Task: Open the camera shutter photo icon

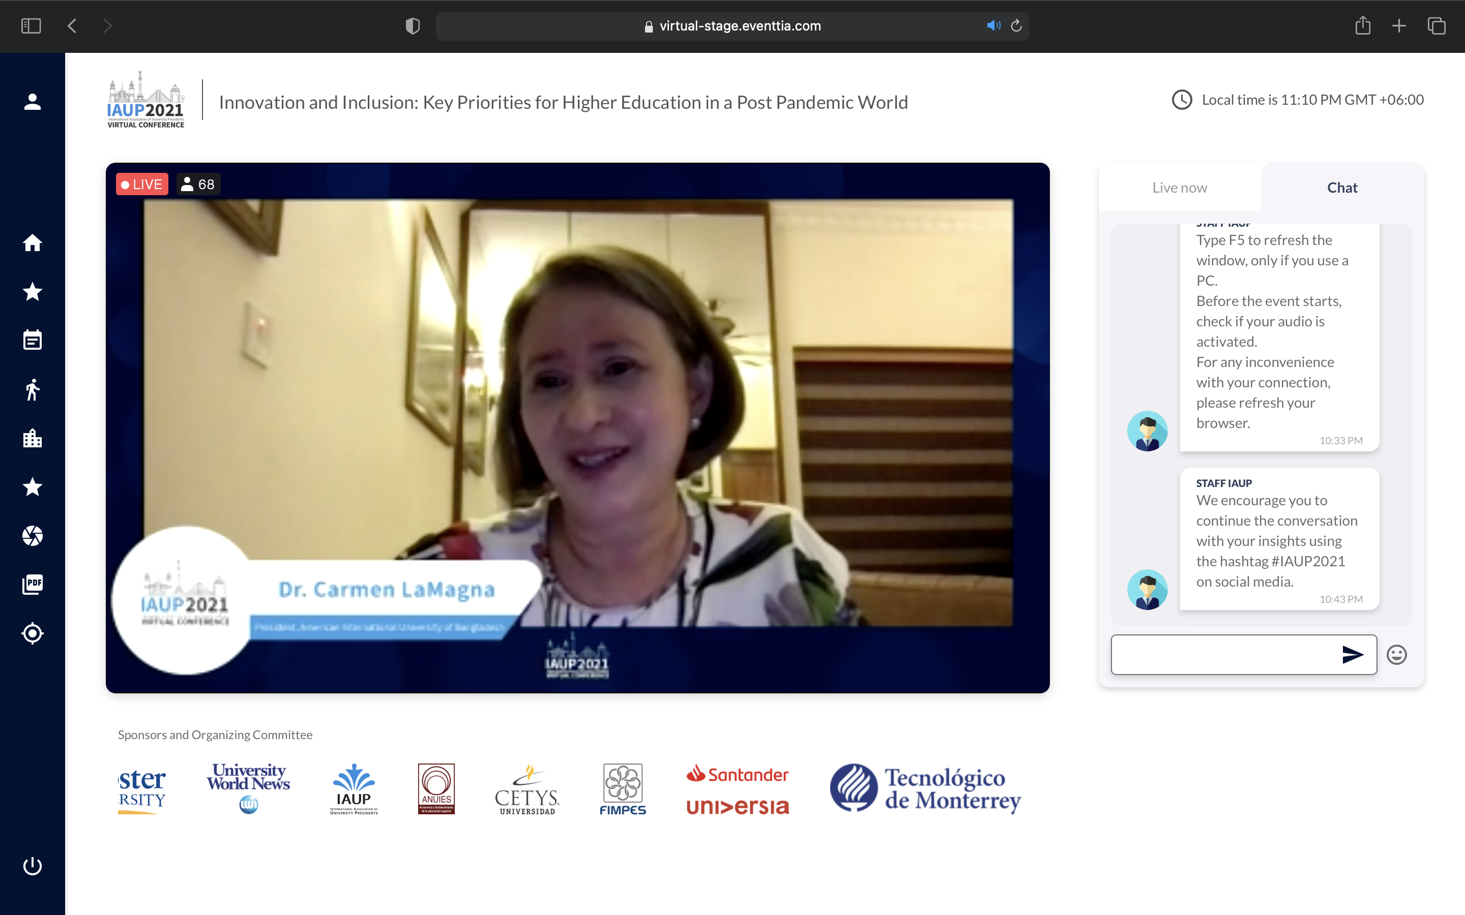Action: [32, 536]
